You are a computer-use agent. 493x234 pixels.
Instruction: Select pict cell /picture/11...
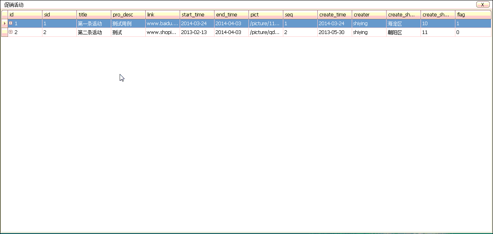coord(266,24)
